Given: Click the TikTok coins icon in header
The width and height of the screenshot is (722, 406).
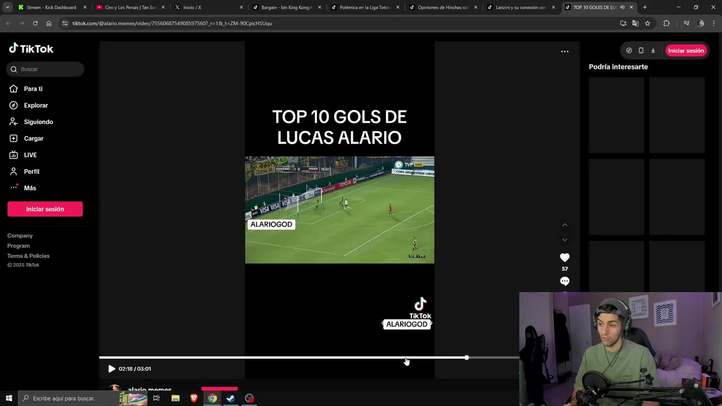Looking at the screenshot, I should [629, 51].
